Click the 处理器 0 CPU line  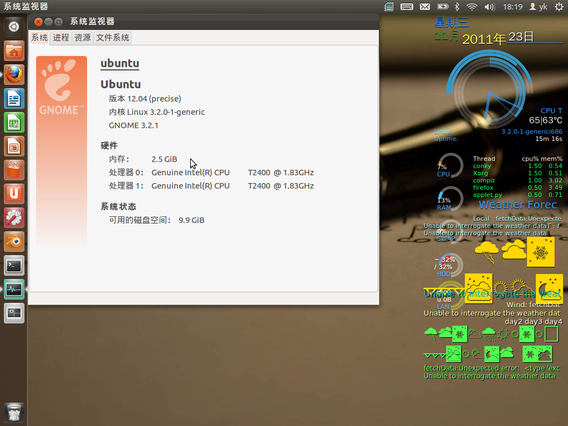211,173
